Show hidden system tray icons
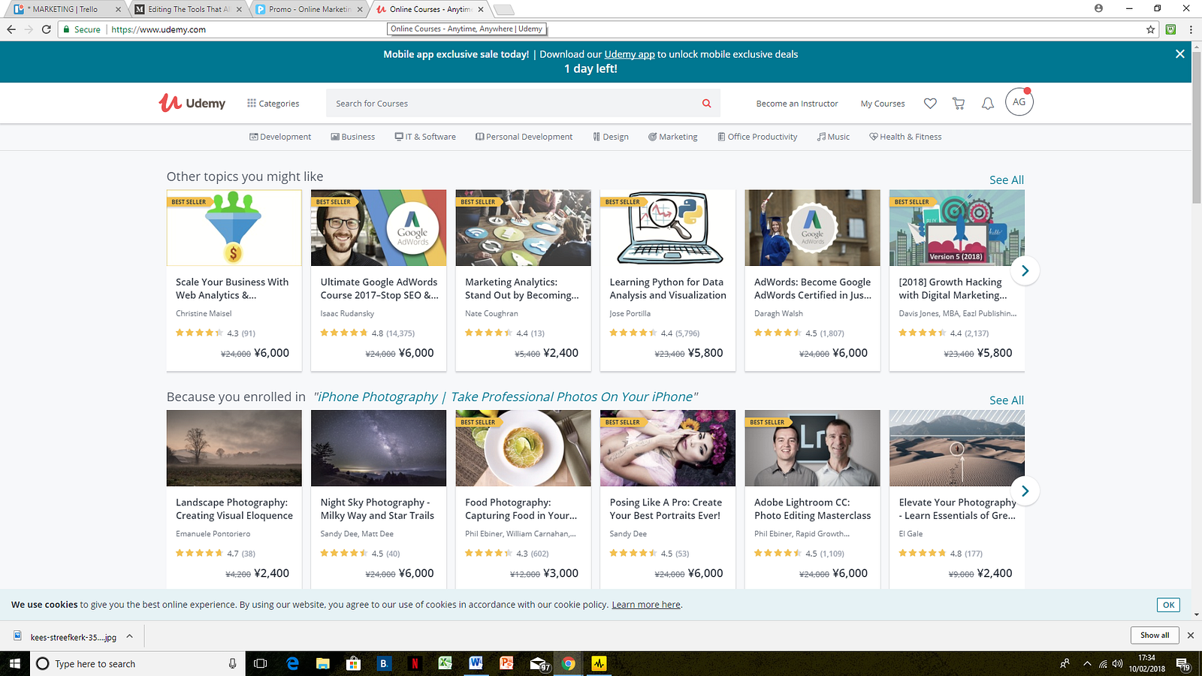 coord(1086,664)
